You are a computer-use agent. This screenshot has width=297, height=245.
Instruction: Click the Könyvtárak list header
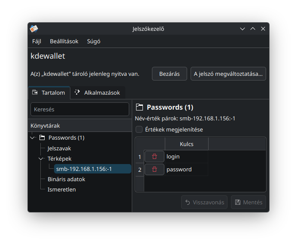80,126
